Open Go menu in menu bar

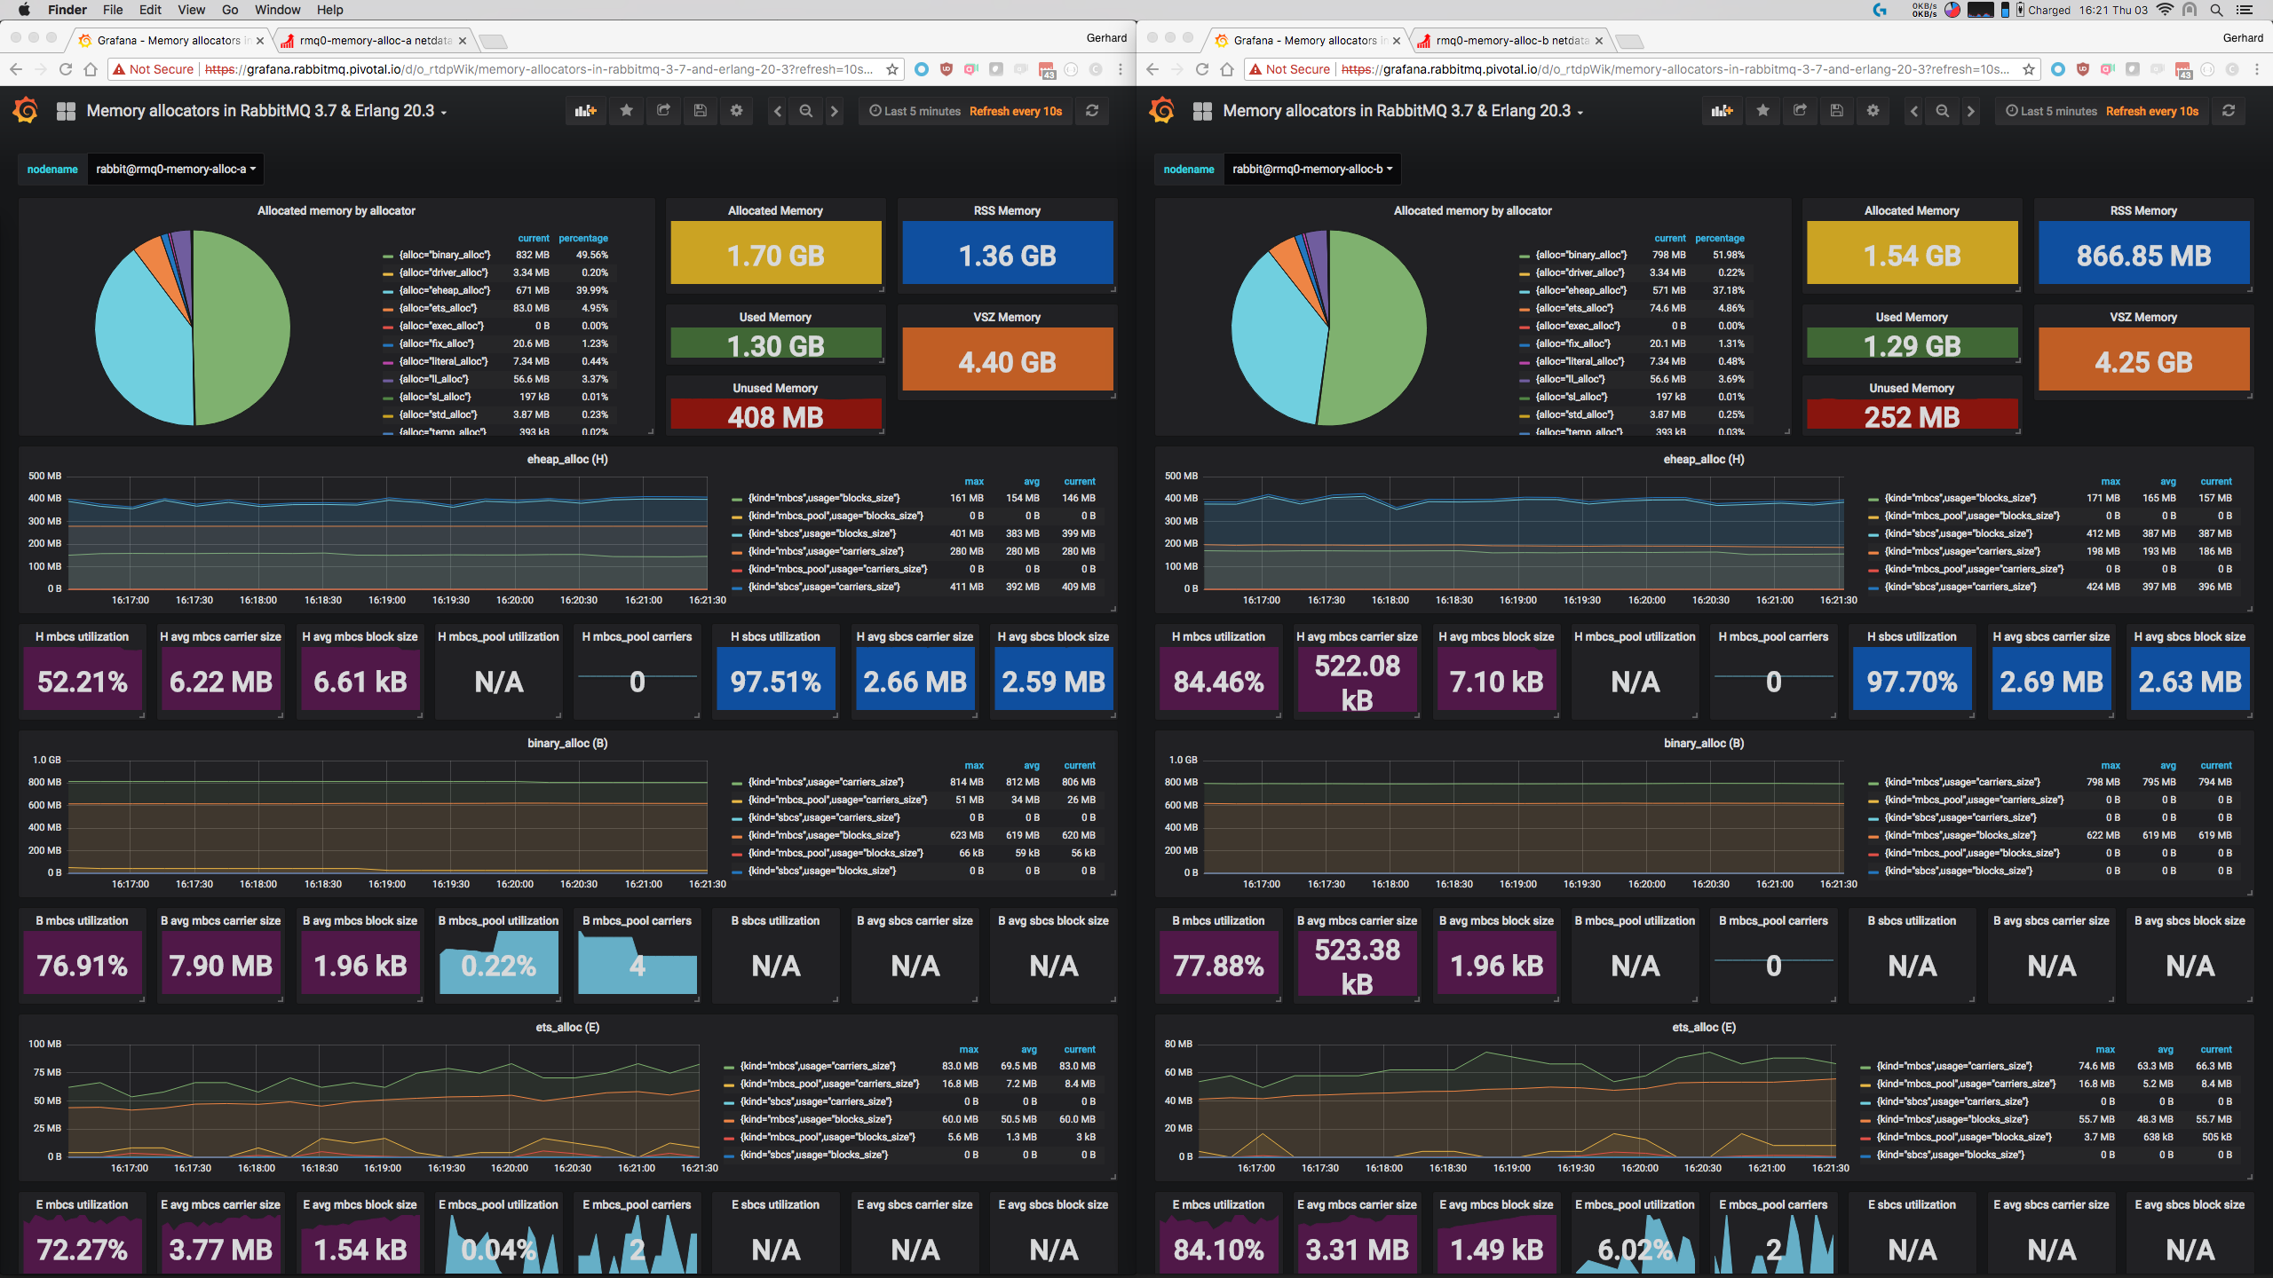[x=230, y=10]
